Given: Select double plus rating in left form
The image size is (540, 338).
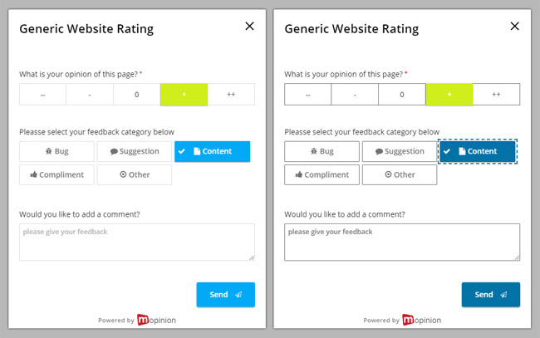Looking at the screenshot, I should (x=231, y=95).
